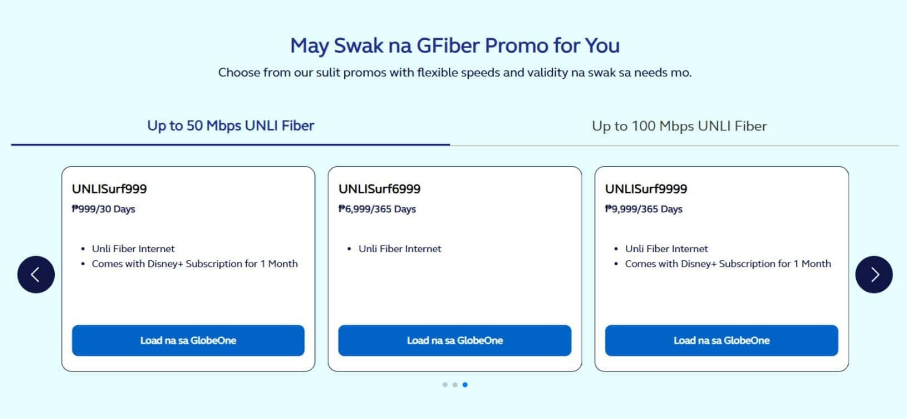Select the second carousel pagination dot
The image size is (907, 419).
455,385
